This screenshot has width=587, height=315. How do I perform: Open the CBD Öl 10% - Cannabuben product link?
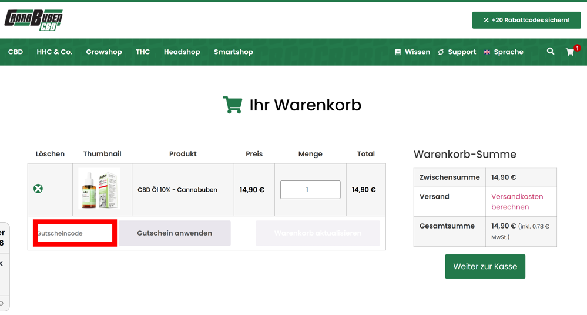(x=177, y=189)
